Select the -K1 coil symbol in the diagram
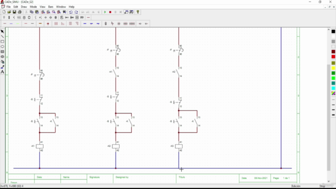This screenshot has width=336, height=189. pyautogui.click(x=40, y=146)
